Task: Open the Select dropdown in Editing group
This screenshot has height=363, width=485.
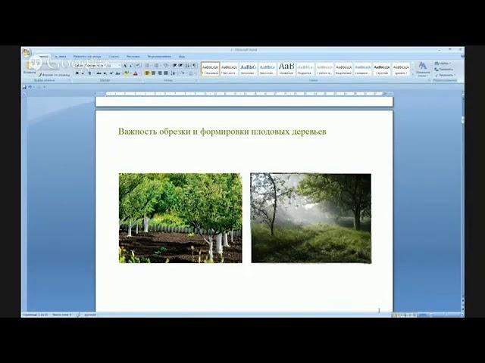Action: coord(445,75)
